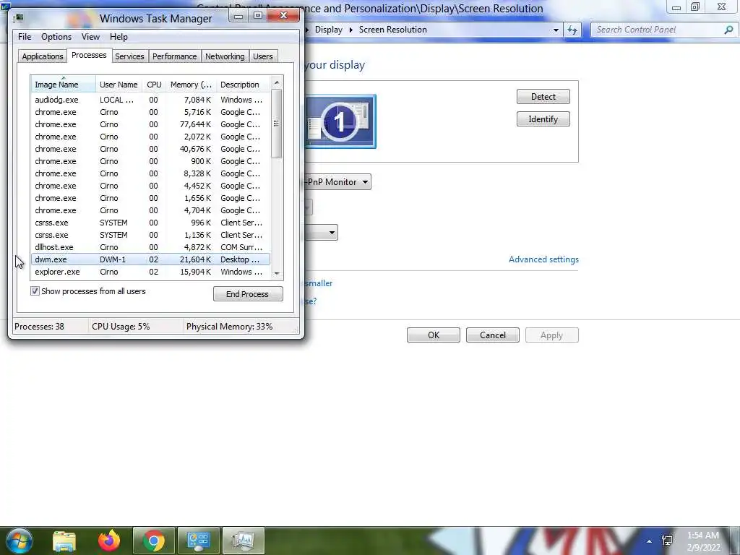Open the orientation dropdown in Screen Resolution
This screenshot has width=740, height=555.
(321, 233)
